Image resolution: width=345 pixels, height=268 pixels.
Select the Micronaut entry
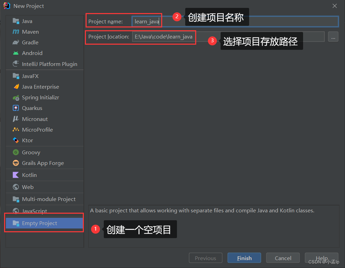coord(35,119)
